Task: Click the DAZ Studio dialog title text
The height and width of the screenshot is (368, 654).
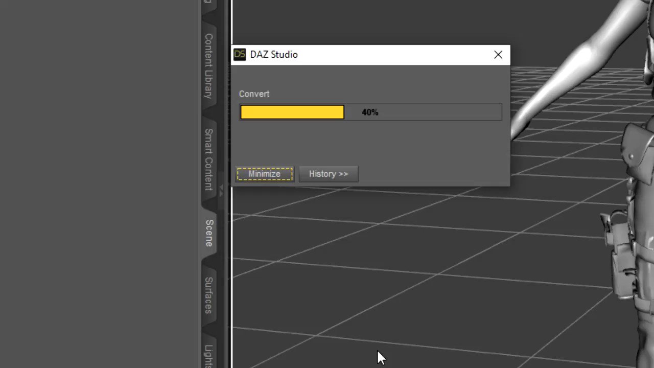Action: tap(274, 55)
